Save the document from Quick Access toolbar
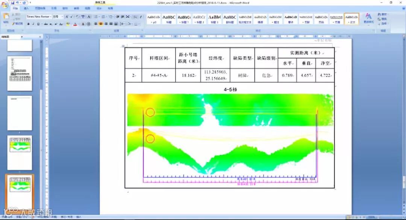The image size is (406, 220). coord(12,3)
